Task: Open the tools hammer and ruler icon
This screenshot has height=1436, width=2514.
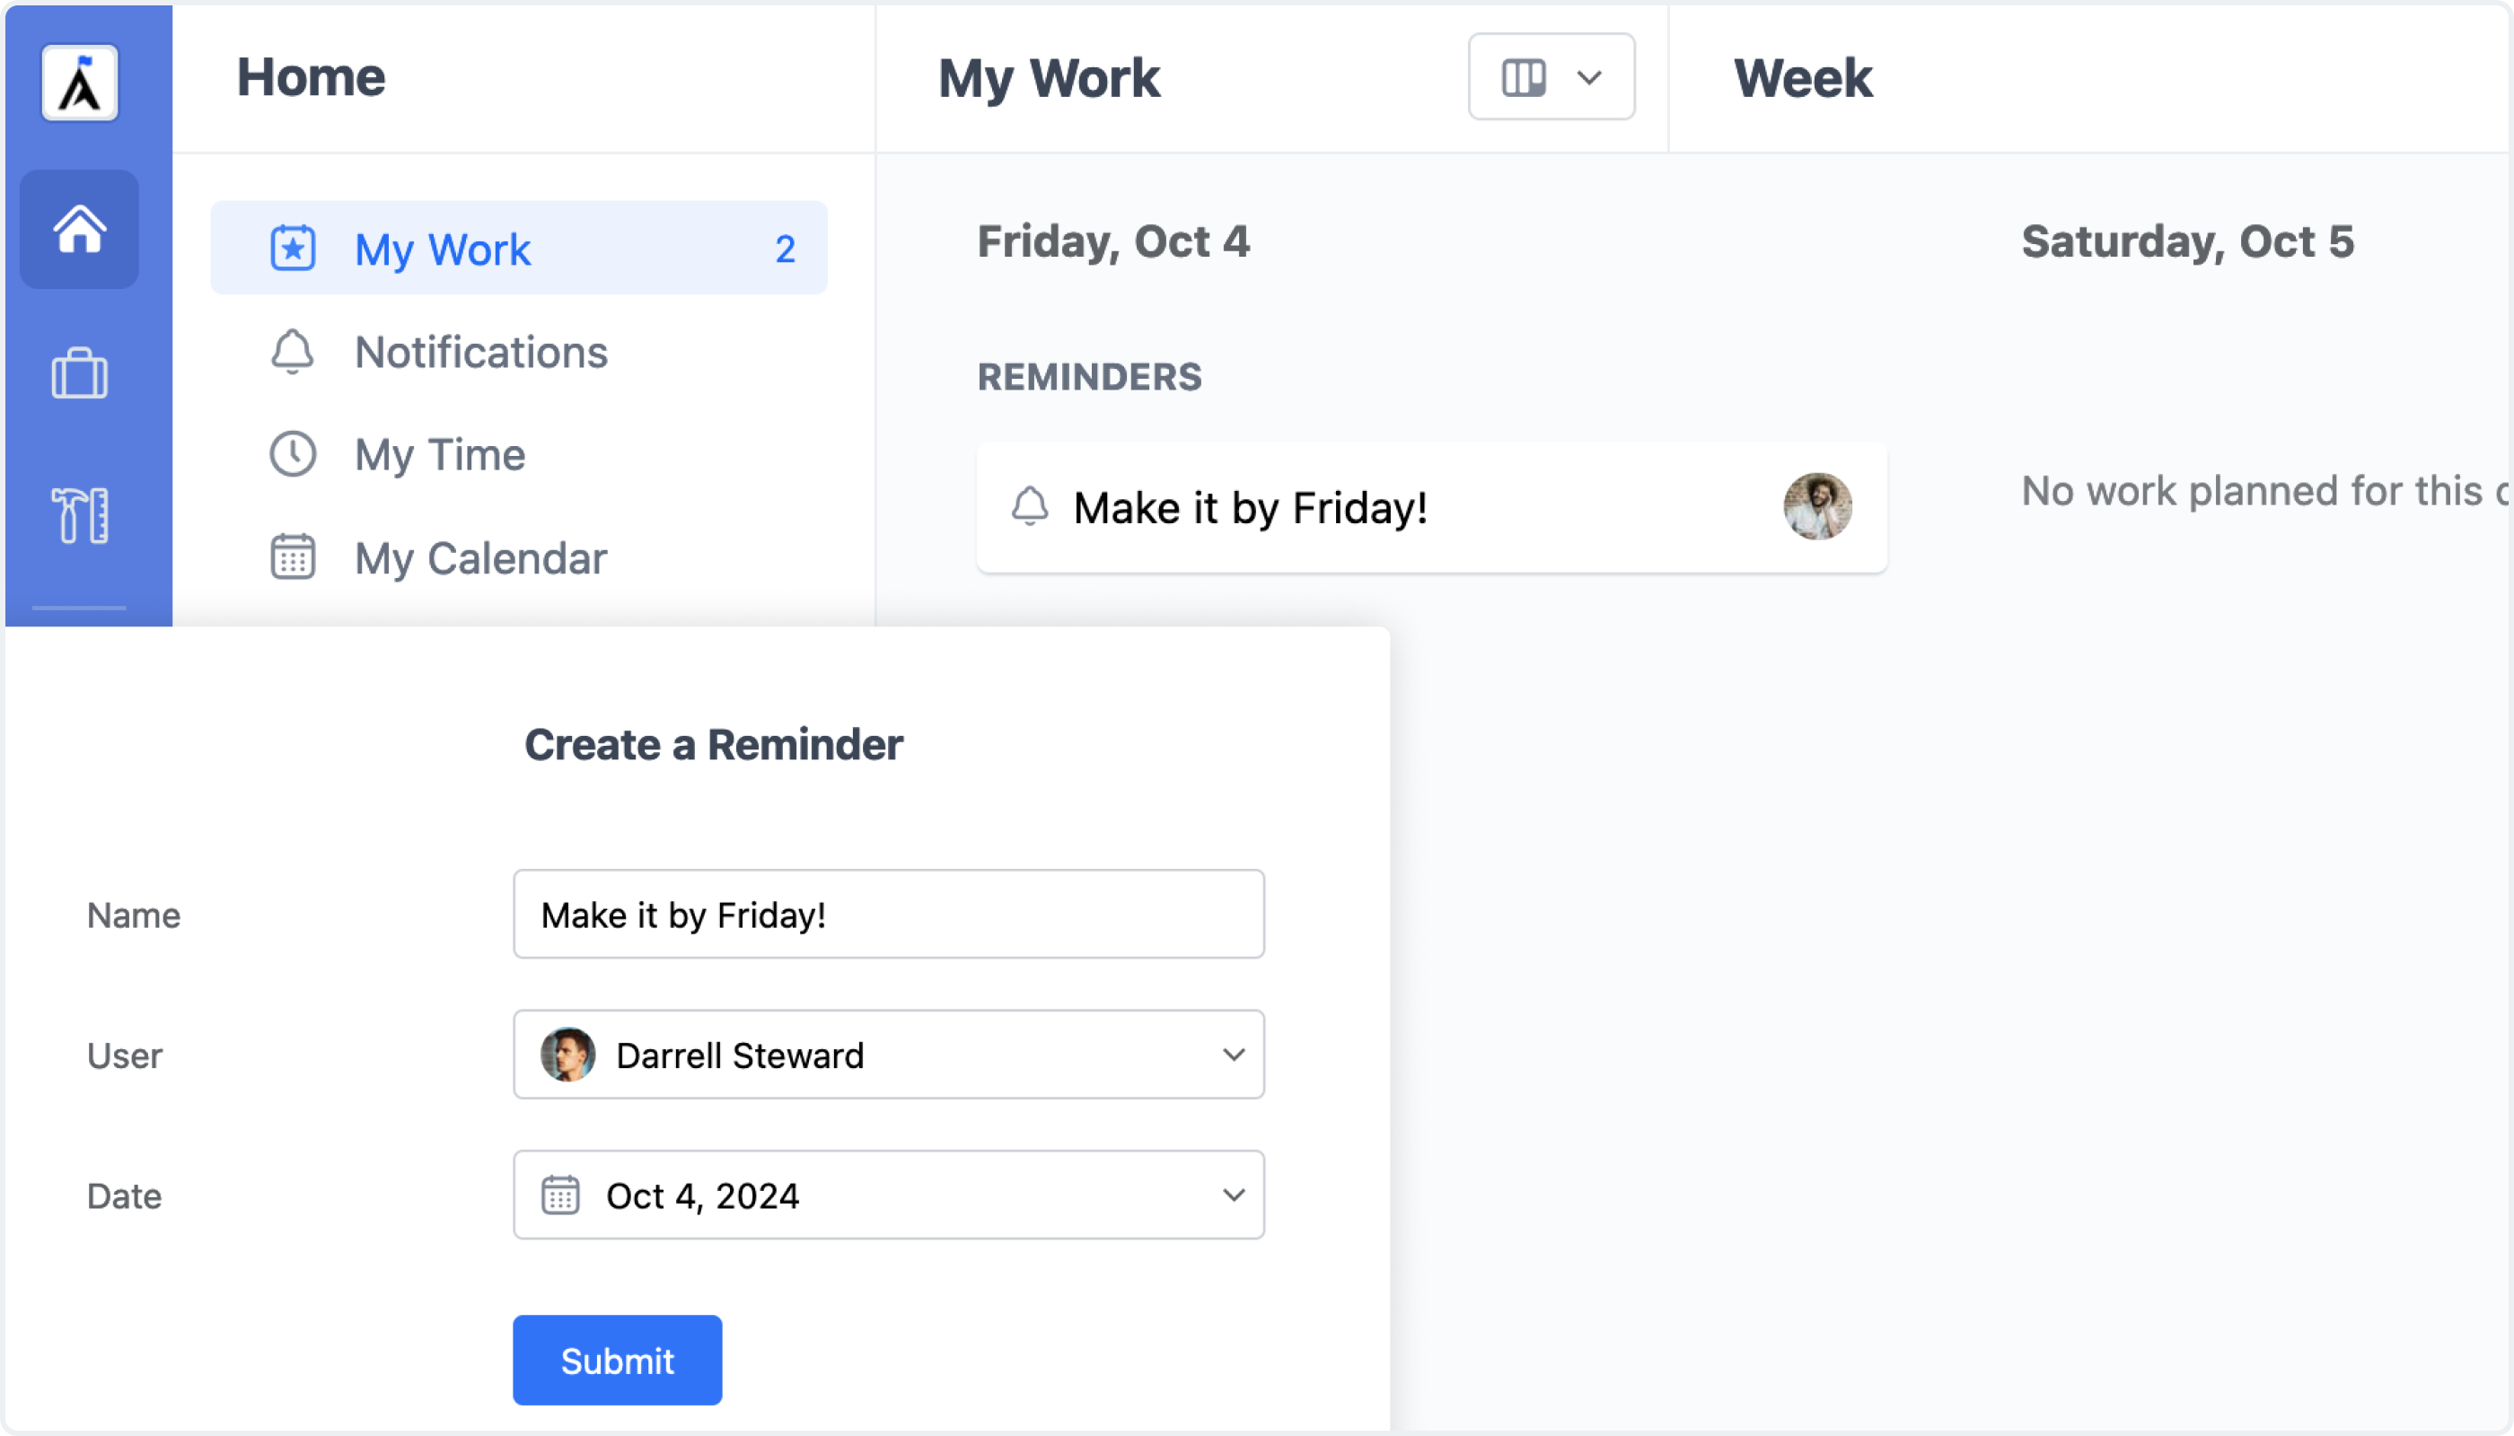Action: click(x=80, y=515)
